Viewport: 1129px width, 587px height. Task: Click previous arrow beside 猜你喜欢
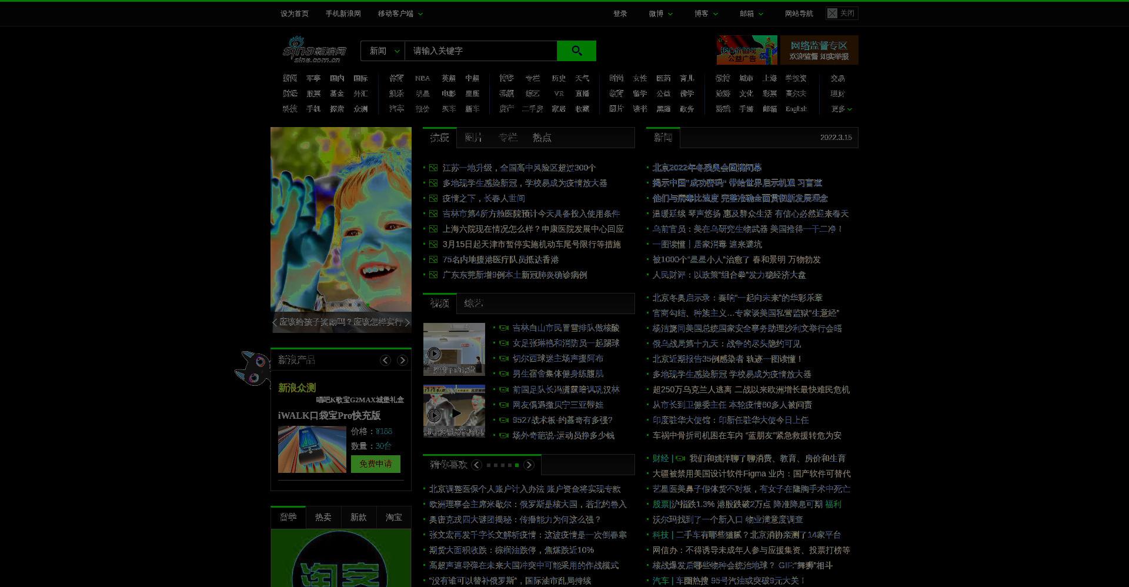click(x=476, y=465)
